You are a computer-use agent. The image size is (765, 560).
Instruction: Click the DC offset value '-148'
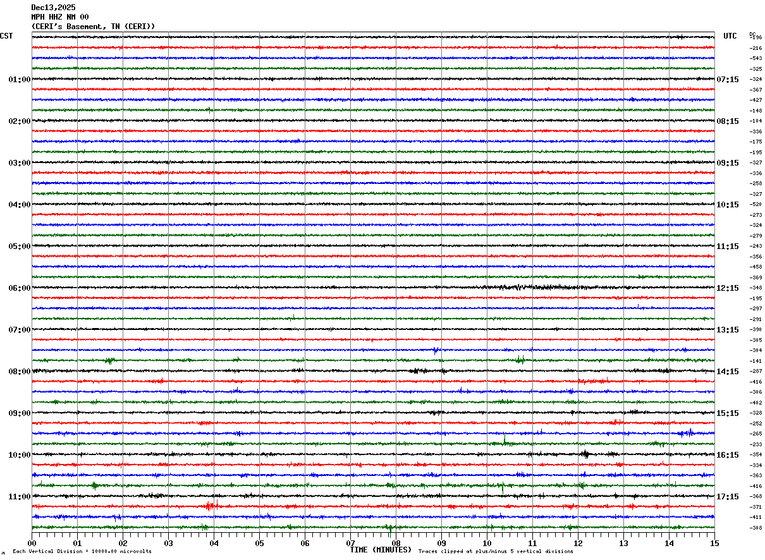[x=756, y=111]
